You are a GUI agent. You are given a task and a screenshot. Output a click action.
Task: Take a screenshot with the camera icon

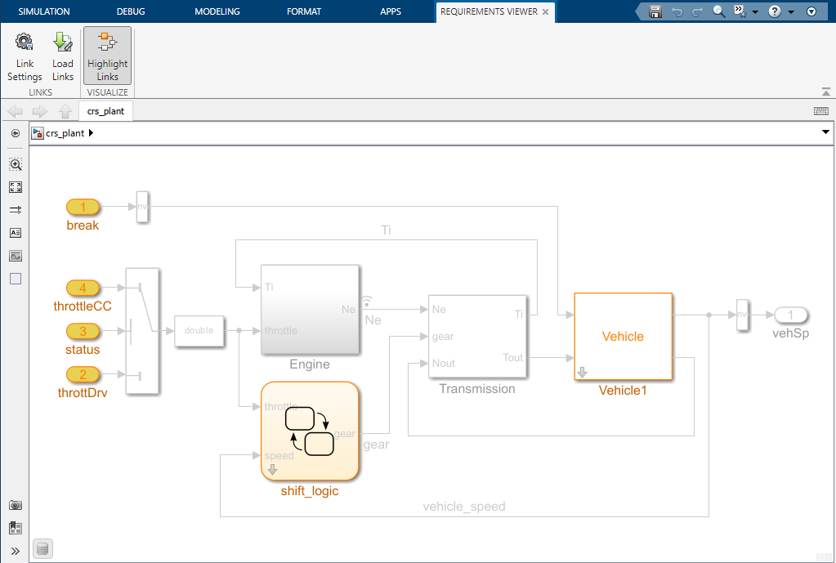pos(16,506)
